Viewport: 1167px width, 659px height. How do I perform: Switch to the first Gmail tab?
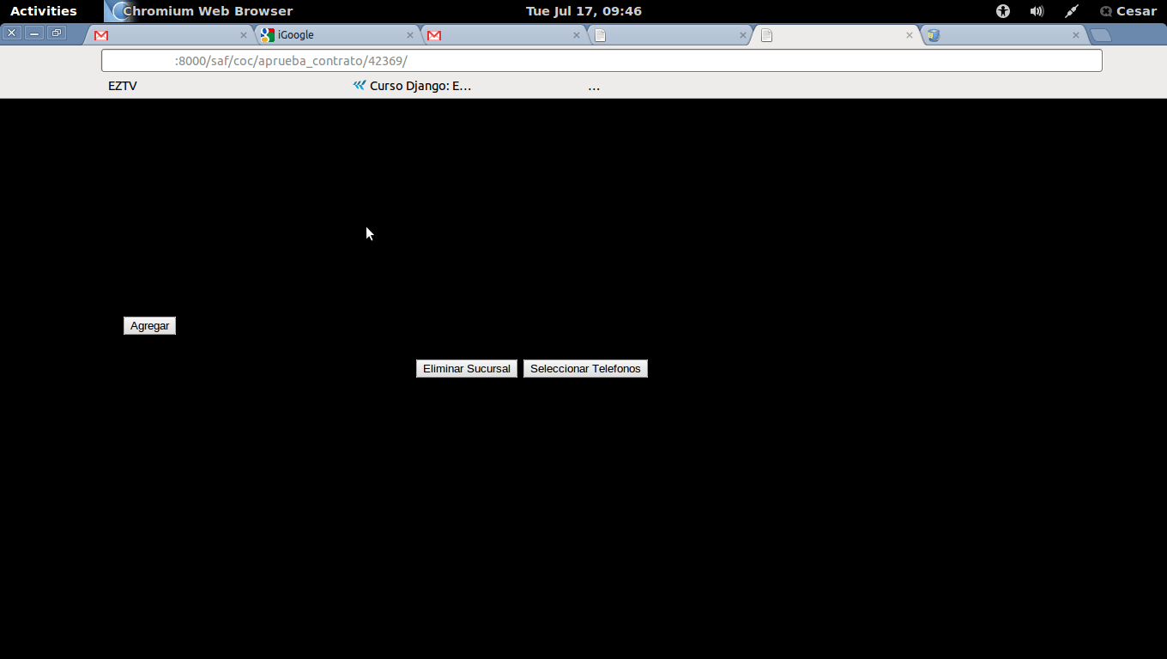[x=171, y=35]
